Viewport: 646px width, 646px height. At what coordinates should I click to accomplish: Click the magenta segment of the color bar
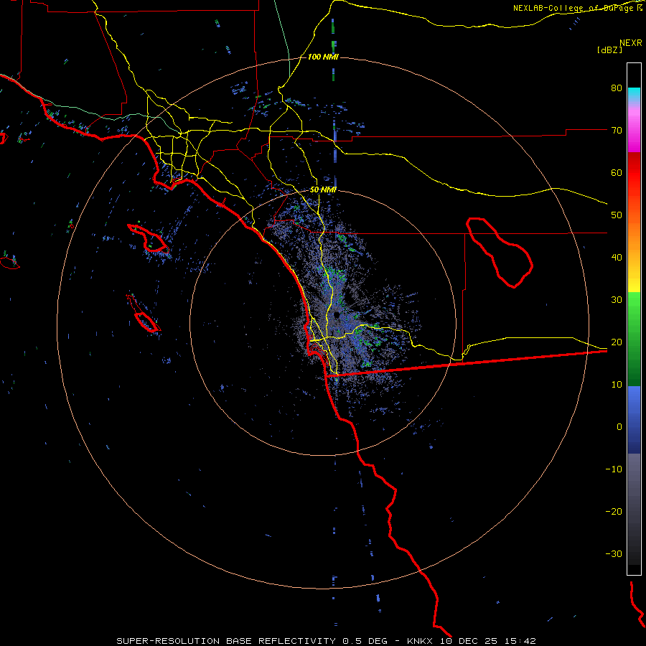[634, 131]
